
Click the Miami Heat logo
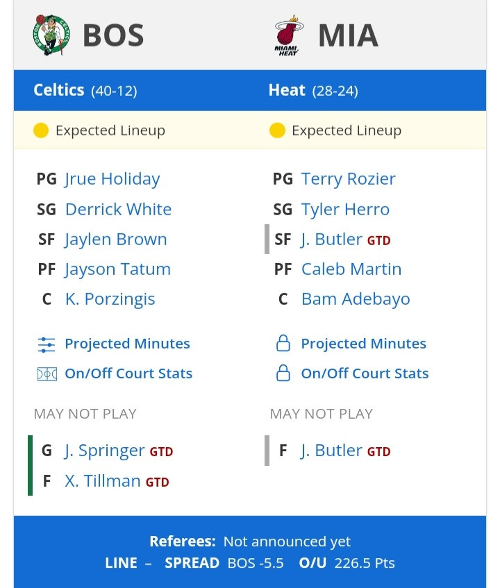(289, 35)
